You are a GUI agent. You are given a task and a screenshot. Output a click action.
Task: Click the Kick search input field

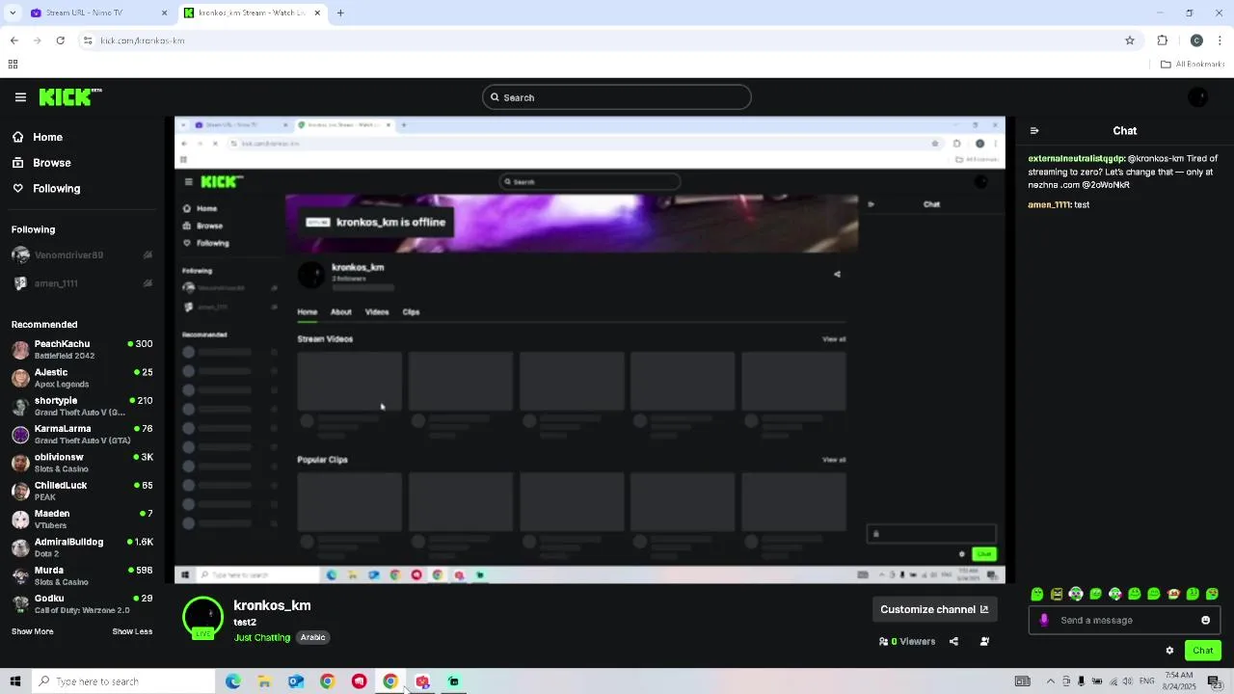pyautogui.click(x=617, y=97)
